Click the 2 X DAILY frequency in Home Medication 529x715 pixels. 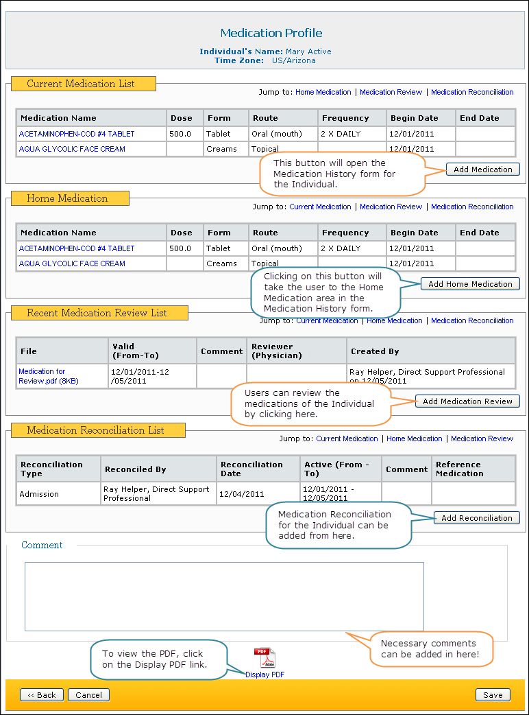click(352, 248)
